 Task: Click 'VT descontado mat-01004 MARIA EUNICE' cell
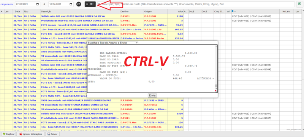(80, 105)
